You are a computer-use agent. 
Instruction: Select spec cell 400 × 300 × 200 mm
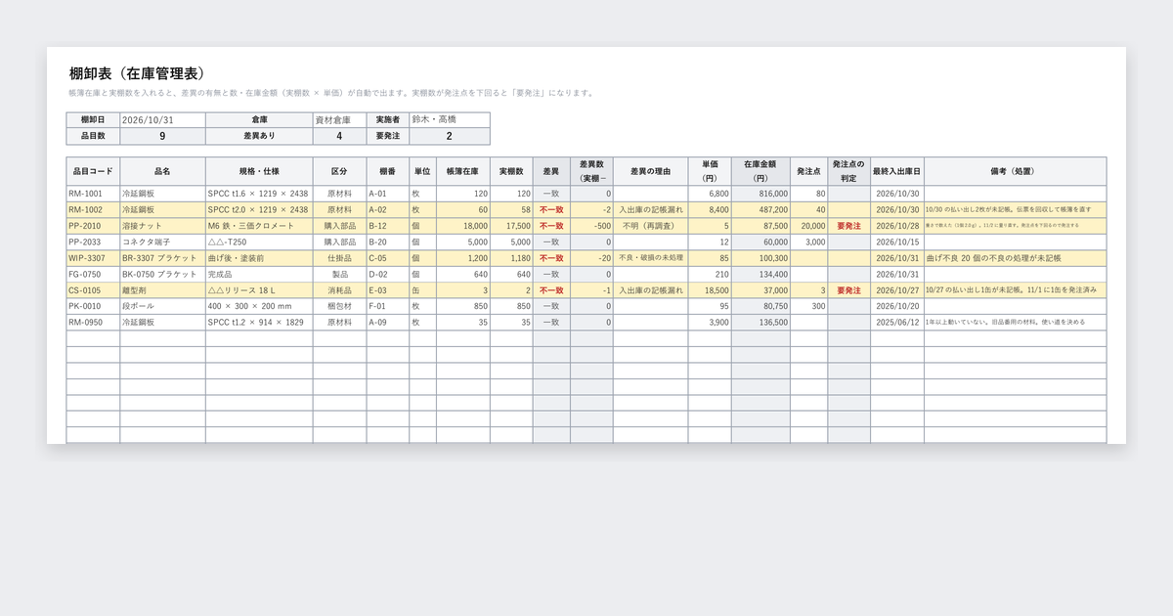coord(259,306)
